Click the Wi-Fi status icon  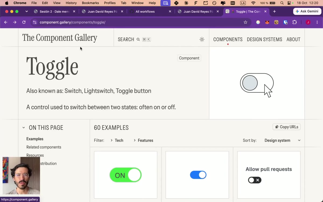(x=253, y=3)
